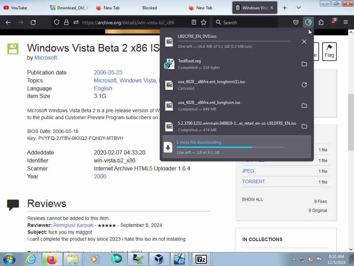Image resolution: width=354 pixels, height=266 pixels.
Task: Open the Pocket save icon
Action: tap(296, 22)
